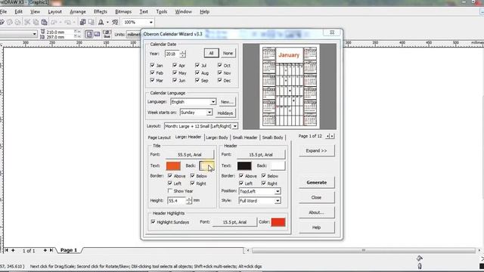The image size is (484, 272).
Task: Toggle the Aug month checkbox
Action: pyautogui.click(x=197, y=73)
